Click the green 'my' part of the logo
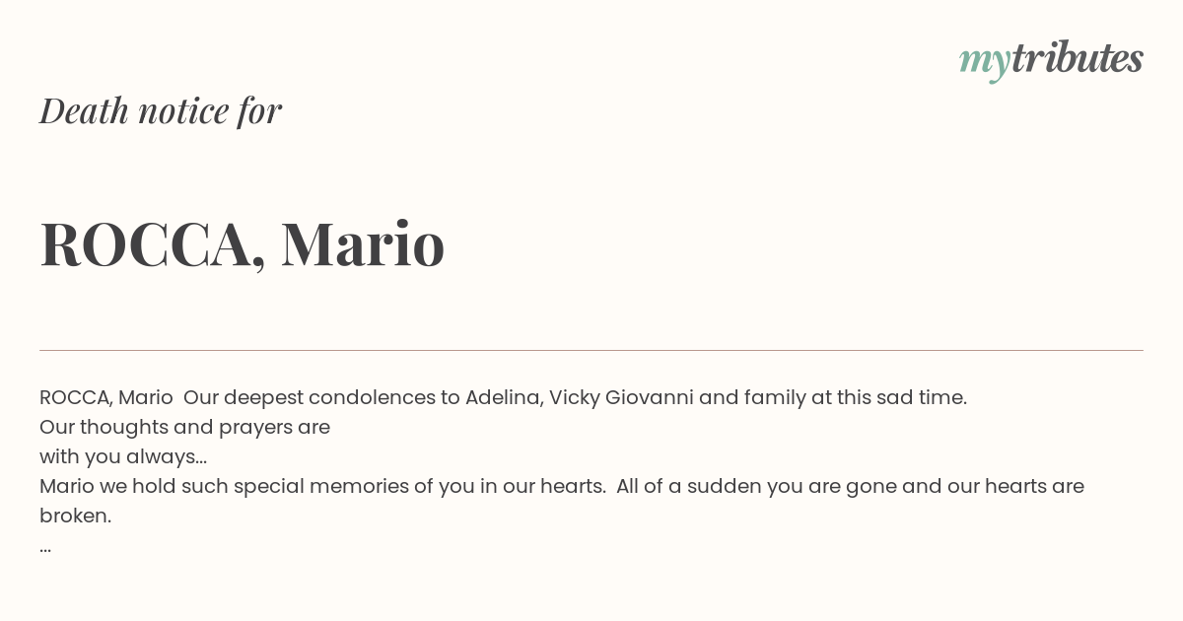1183x621 pixels. click(984, 62)
